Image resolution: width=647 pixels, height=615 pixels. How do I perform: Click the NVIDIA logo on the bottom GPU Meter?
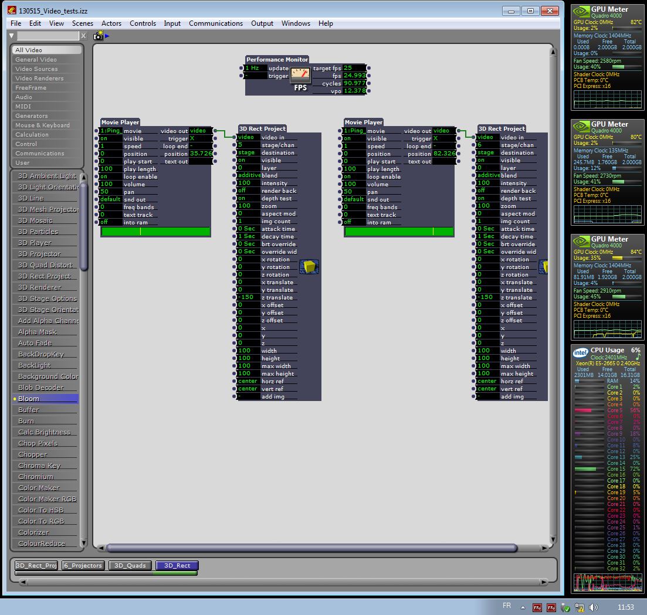pyautogui.click(x=581, y=242)
